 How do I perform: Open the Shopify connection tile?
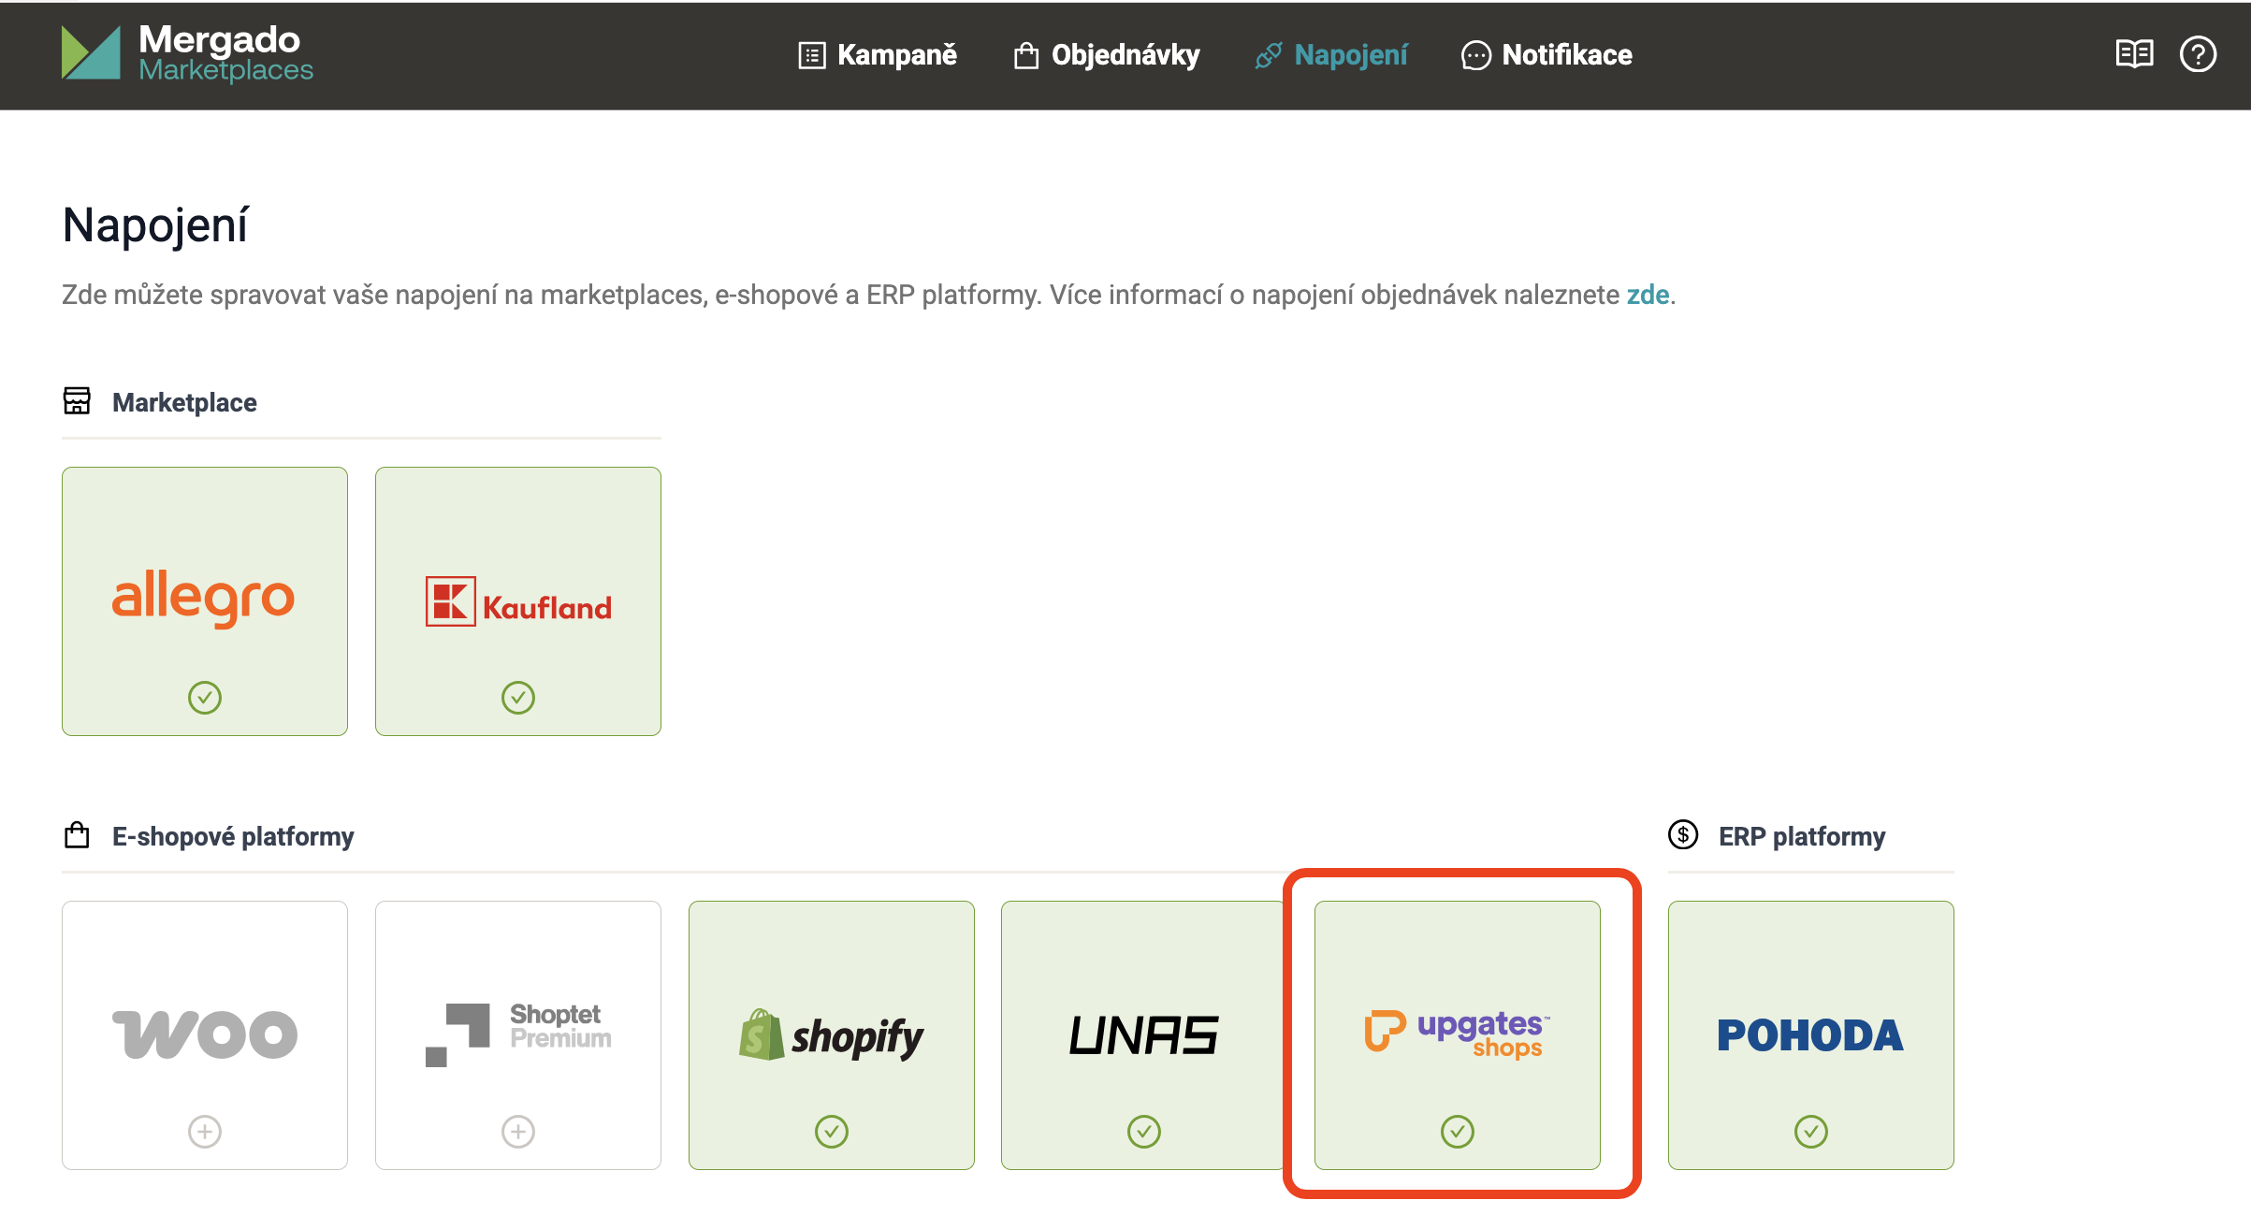coord(831,1034)
